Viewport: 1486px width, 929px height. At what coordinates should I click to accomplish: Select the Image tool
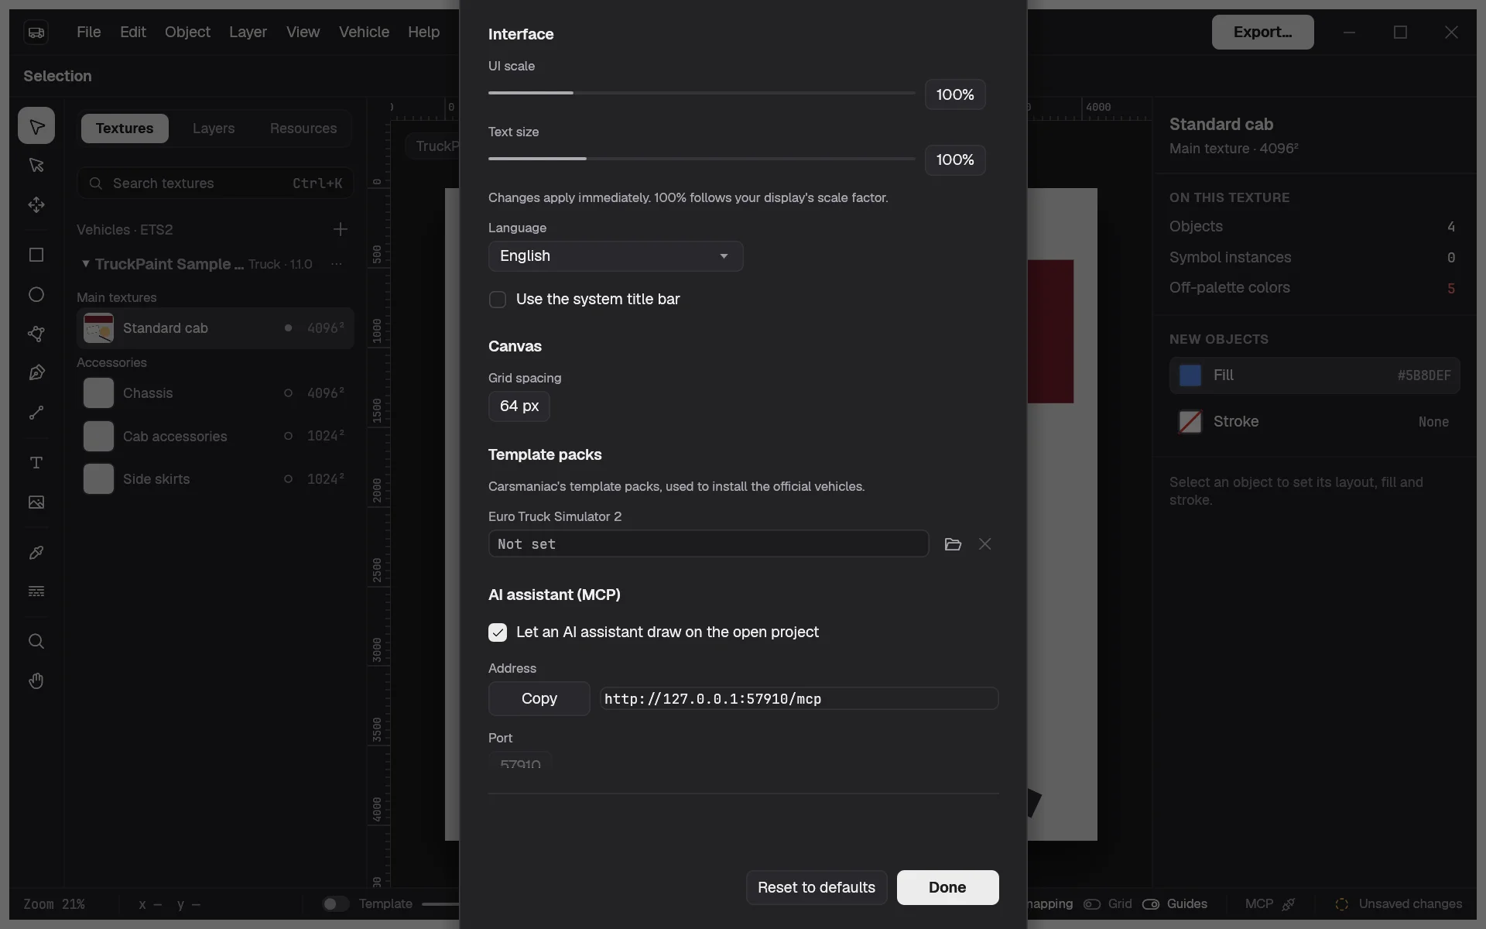coord(36,502)
